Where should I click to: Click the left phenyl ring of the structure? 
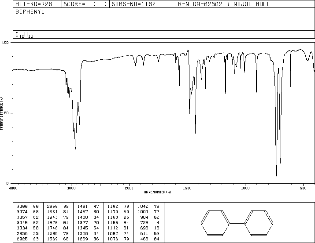216,224
